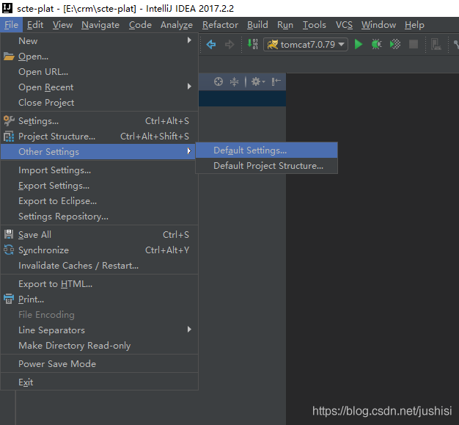Click the Save All floppy icon
Image resolution: width=459 pixels, height=425 pixels.
tap(9, 234)
